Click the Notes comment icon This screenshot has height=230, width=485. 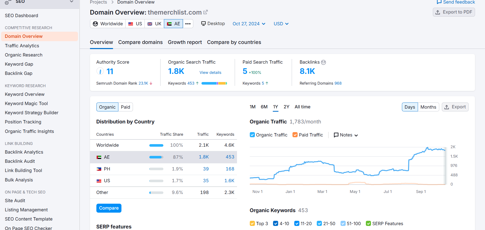336,135
